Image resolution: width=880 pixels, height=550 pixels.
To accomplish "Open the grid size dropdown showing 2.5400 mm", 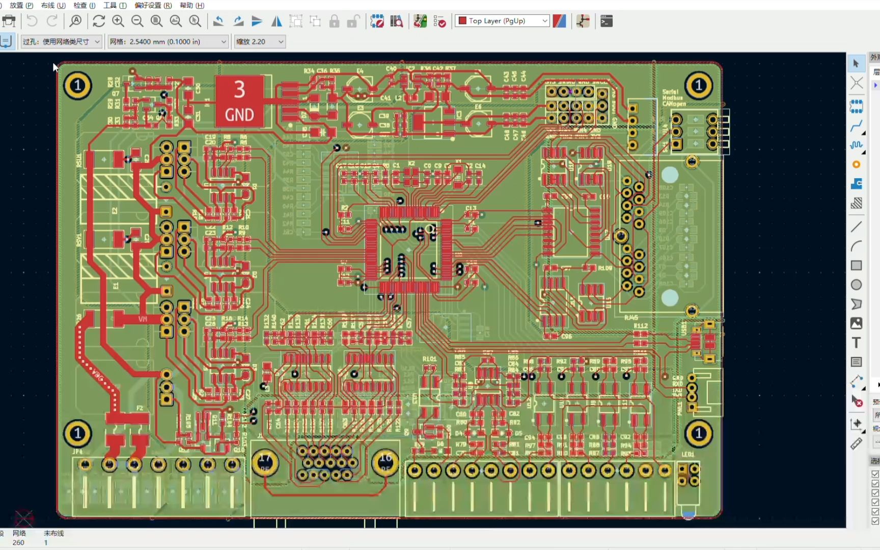I will pyautogui.click(x=168, y=42).
